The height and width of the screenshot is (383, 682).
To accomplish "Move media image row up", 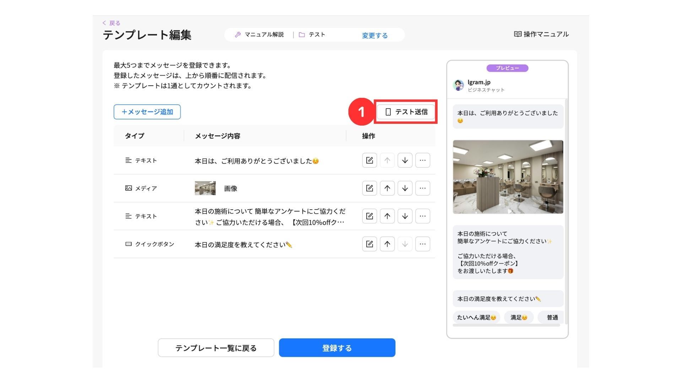I will (387, 188).
